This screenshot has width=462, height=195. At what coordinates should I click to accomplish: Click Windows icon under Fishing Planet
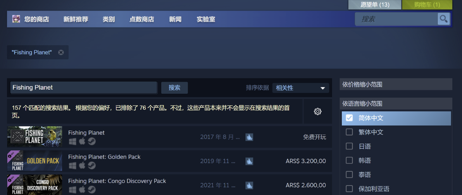pyautogui.click(x=72, y=142)
